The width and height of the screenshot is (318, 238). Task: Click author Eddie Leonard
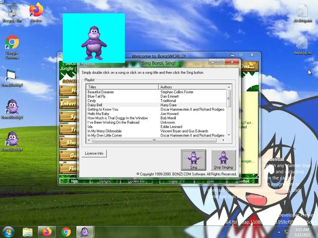171,127
